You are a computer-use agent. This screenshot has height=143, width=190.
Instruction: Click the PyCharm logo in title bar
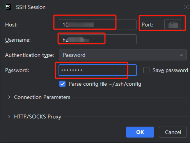click(8, 7)
